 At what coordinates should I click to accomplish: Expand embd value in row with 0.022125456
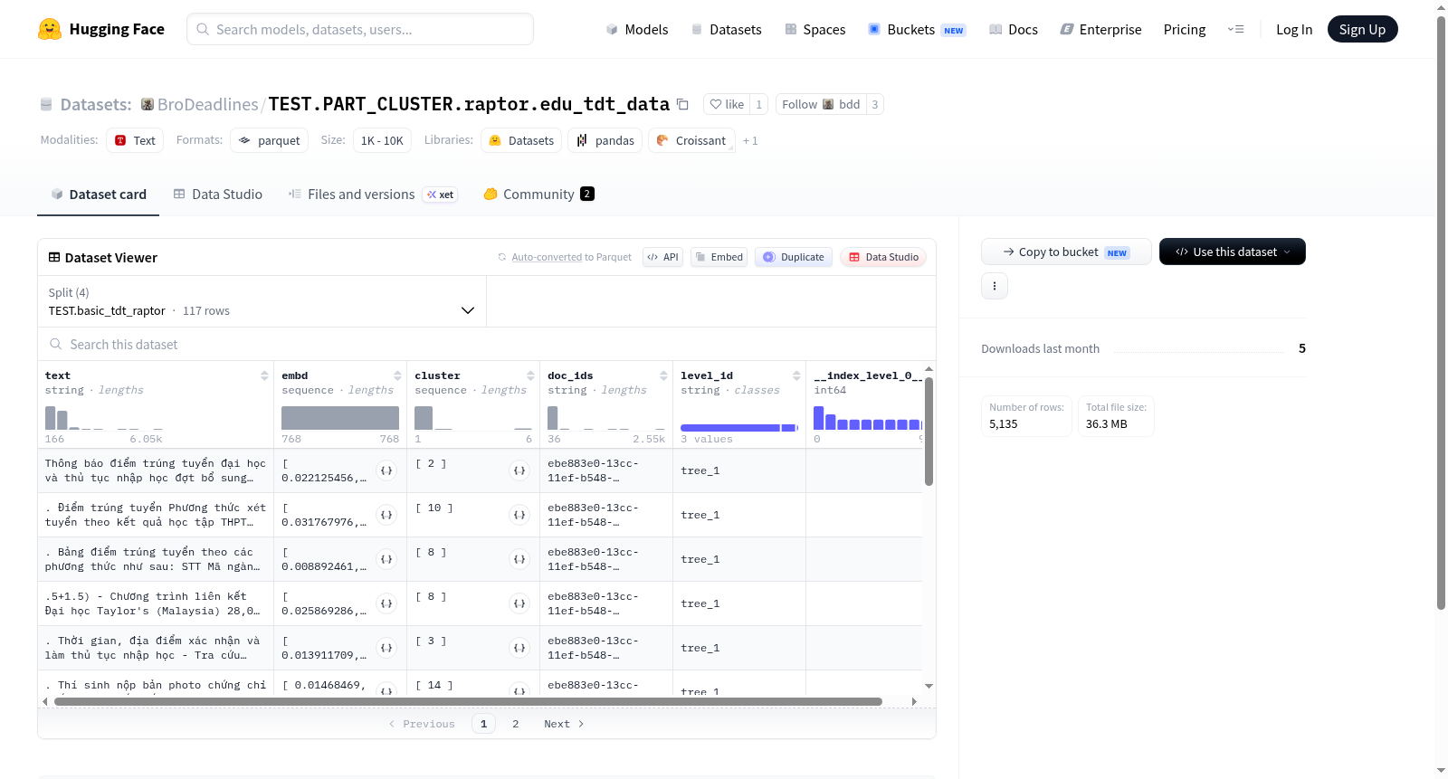pos(386,470)
